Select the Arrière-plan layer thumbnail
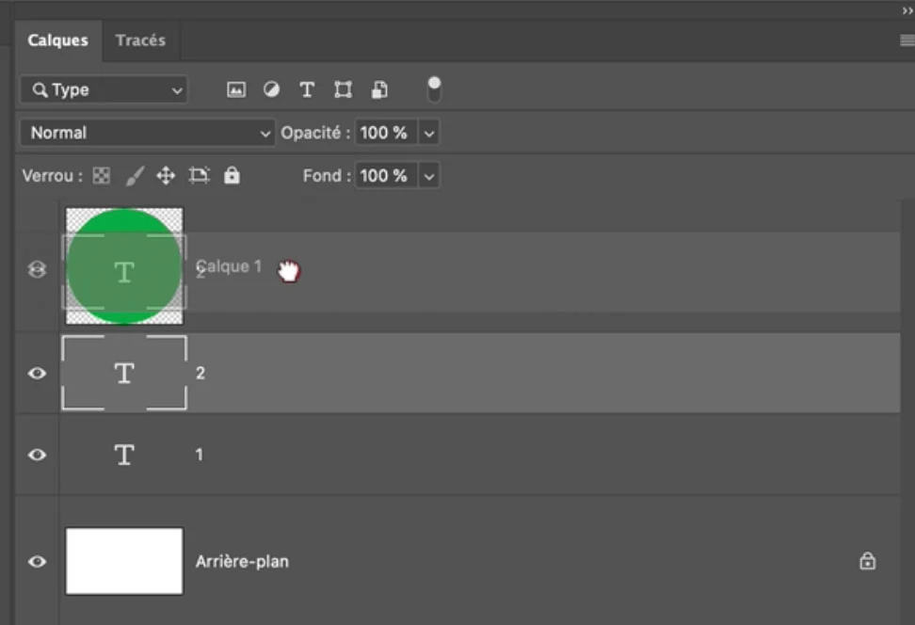Image resolution: width=915 pixels, height=625 pixels. tap(124, 561)
